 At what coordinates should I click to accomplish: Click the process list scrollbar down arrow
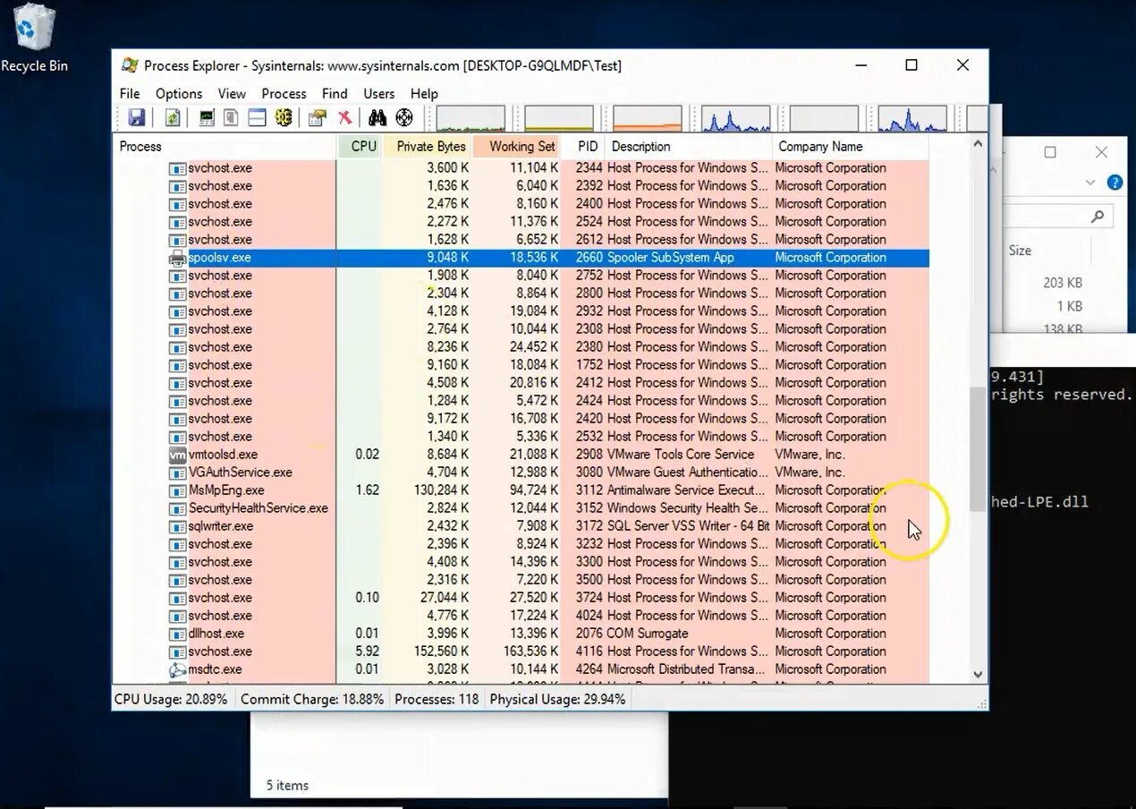(x=978, y=675)
